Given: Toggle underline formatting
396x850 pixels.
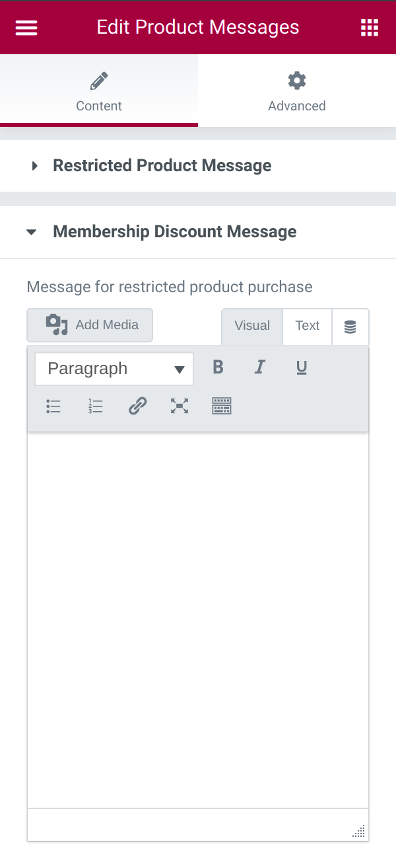Looking at the screenshot, I should [x=302, y=367].
